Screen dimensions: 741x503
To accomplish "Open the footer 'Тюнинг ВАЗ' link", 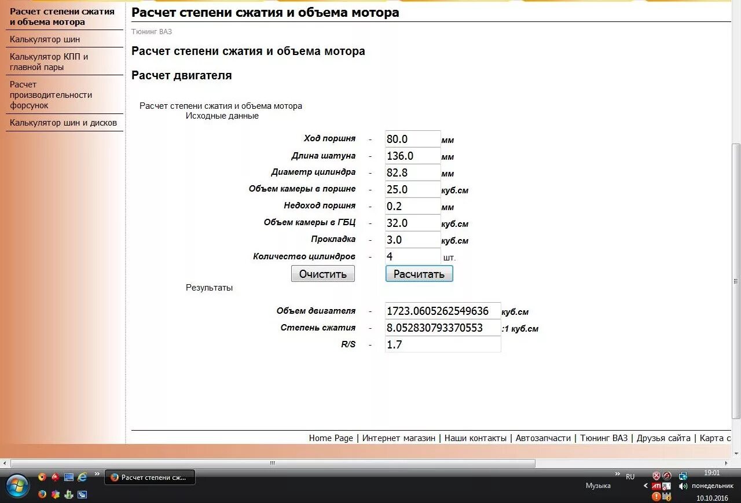I will (604, 438).
